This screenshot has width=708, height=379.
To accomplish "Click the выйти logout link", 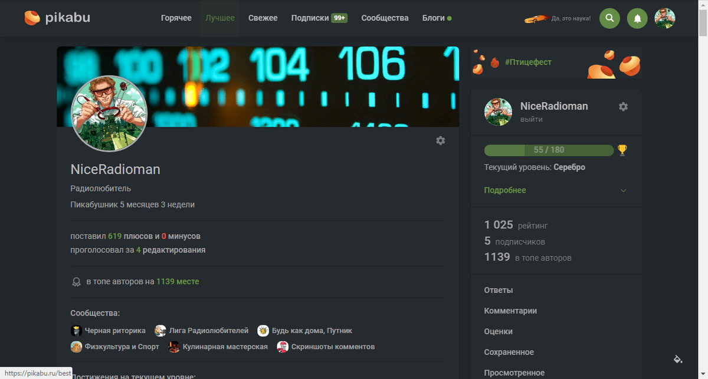I will tap(531, 119).
